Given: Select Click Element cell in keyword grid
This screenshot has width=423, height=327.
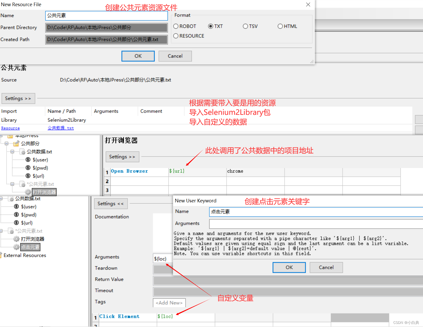Looking at the screenshot, I should (128, 317).
